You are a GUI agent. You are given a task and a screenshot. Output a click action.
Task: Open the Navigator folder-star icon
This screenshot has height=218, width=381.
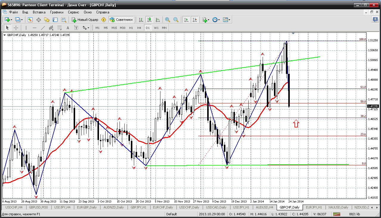[47, 20]
